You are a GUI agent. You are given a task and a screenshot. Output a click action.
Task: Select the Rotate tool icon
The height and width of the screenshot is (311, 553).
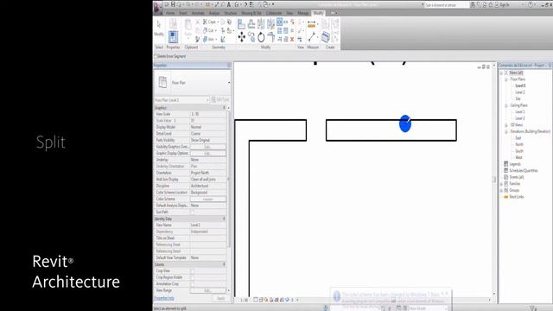coord(261,37)
